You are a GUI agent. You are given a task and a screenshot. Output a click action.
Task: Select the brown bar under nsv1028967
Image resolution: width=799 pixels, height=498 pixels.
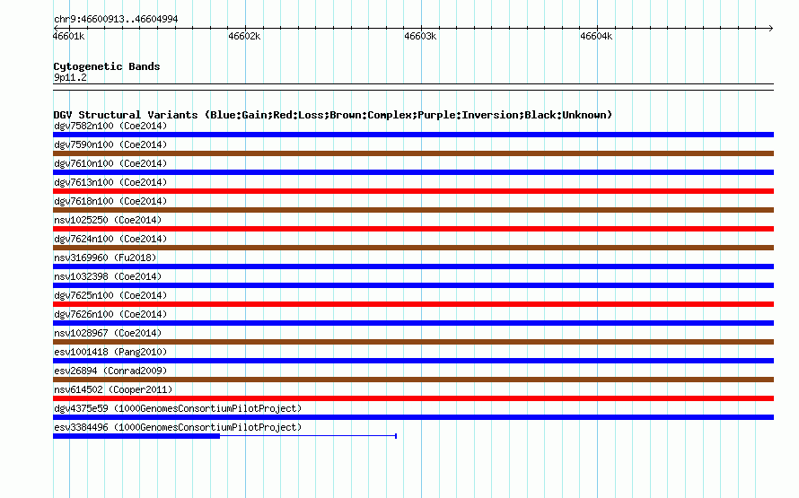pos(413,342)
